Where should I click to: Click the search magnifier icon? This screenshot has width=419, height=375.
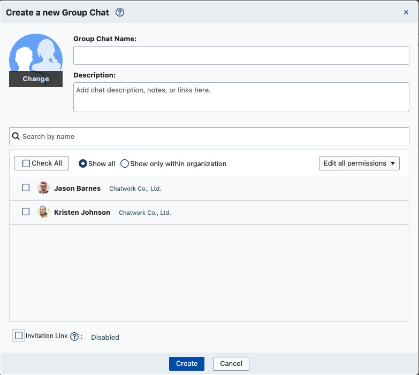click(x=16, y=136)
